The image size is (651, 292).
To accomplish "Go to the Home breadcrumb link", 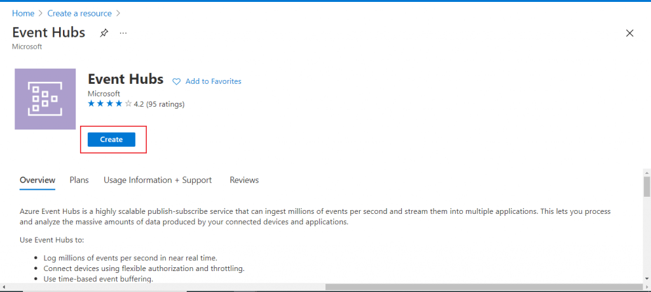I will (x=23, y=13).
